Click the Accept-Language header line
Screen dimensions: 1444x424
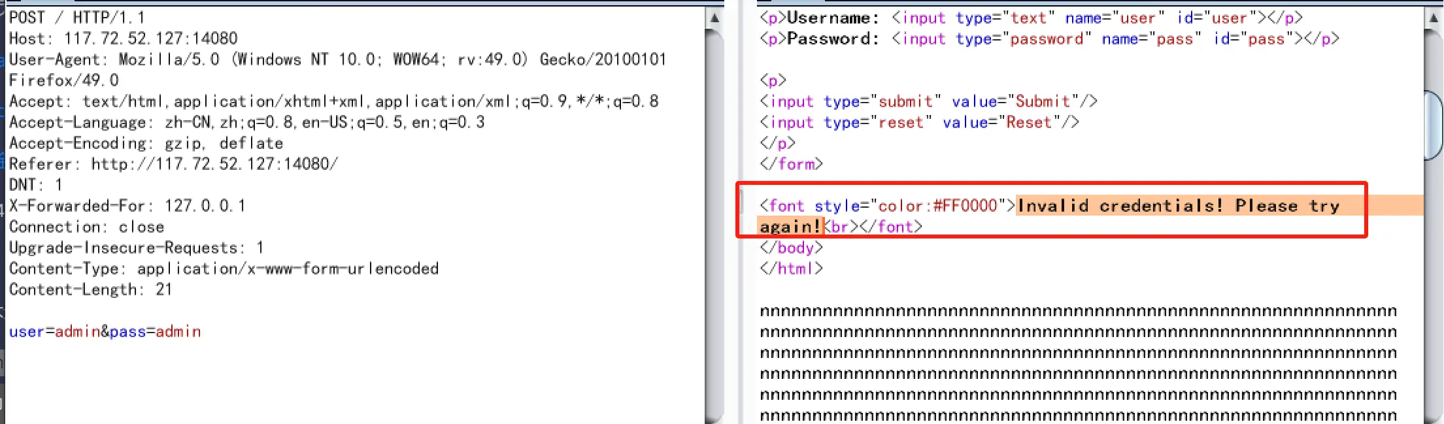(246, 122)
